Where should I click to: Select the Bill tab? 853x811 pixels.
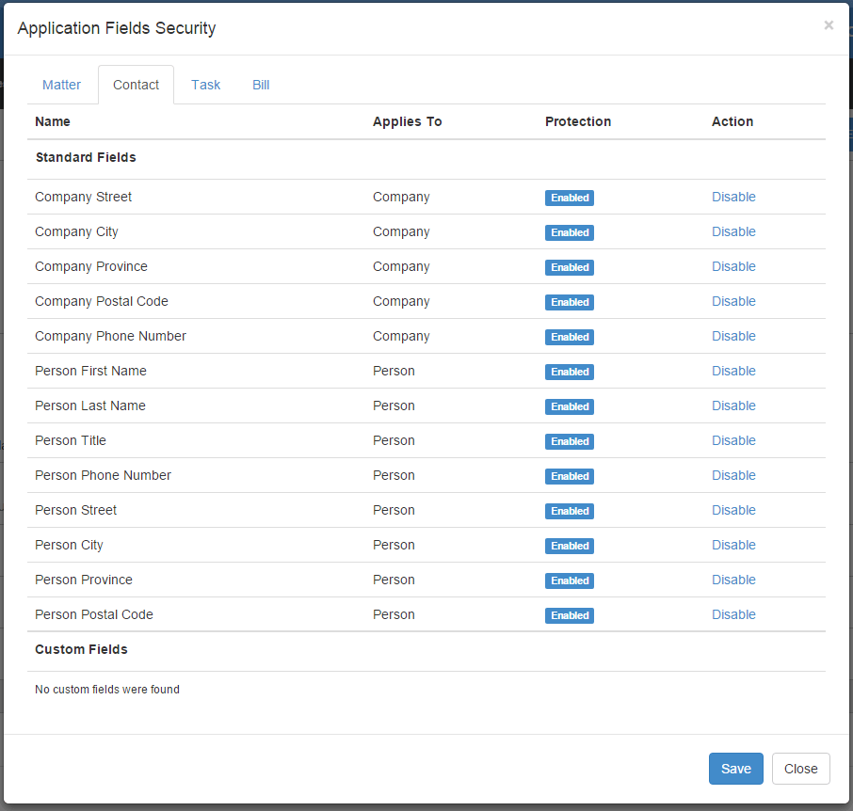[261, 85]
